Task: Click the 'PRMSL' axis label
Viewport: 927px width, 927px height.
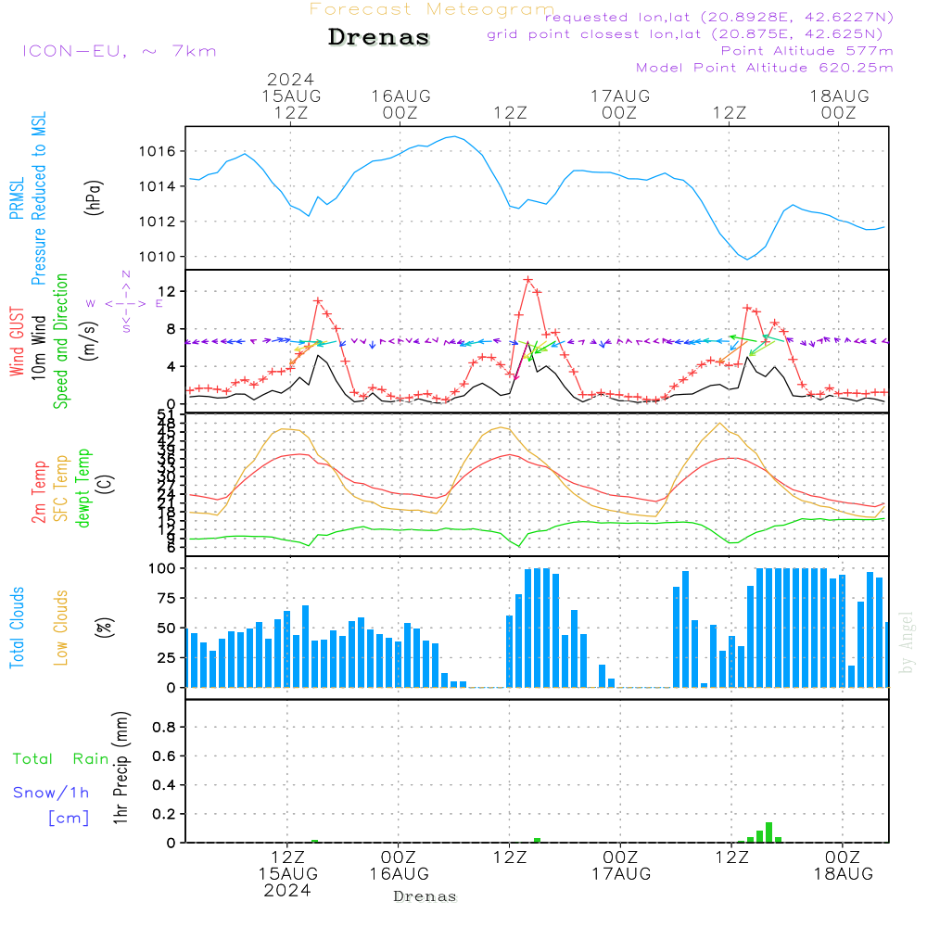Action: point(17,198)
